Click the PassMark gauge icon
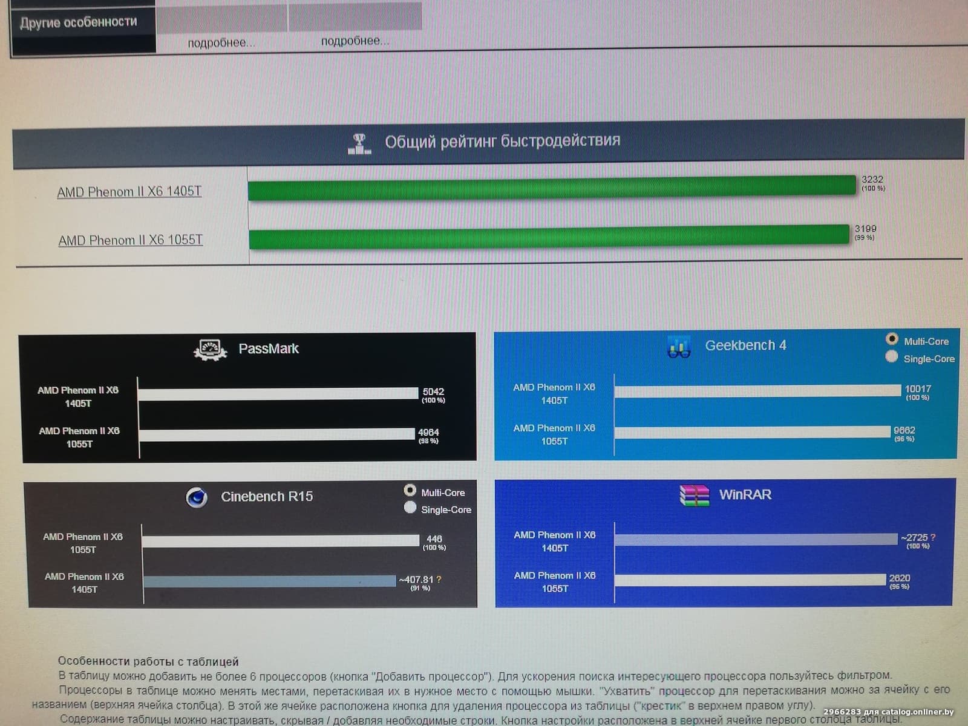Screen dimensions: 968x726 coord(210,349)
